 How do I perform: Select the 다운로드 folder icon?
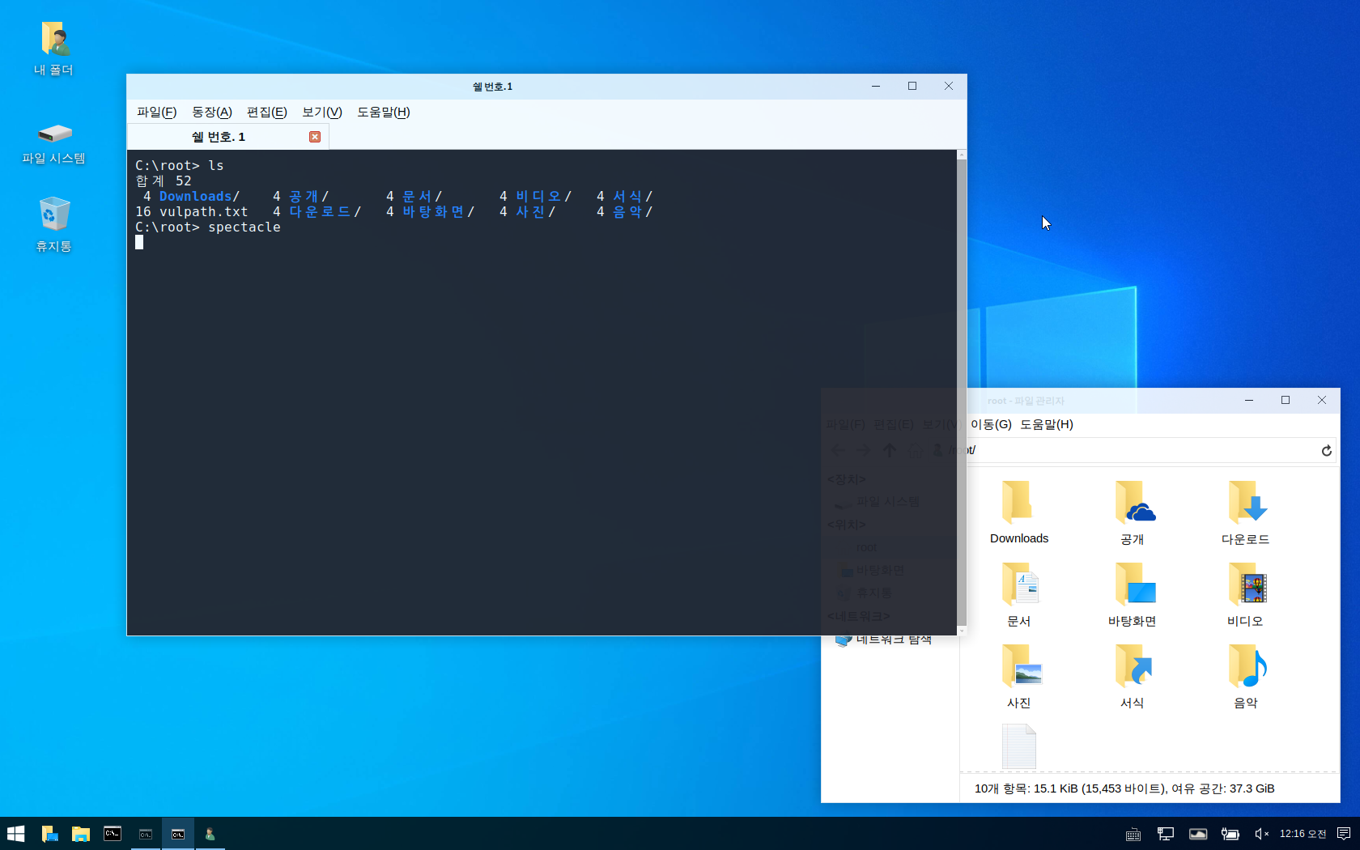click(1246, 512)
